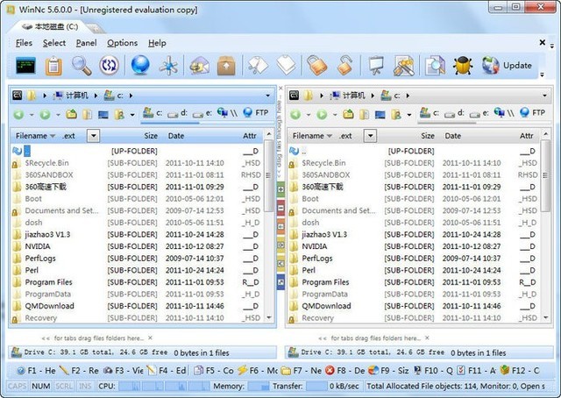
Task: Click left panel up-folder icon
Action: pos(71,114)
